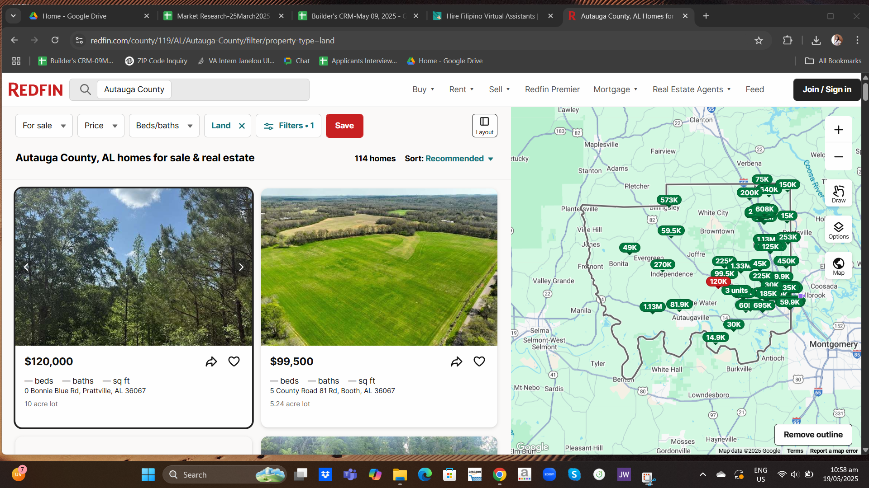
Task: Change Sort Recommended dropdown
Action: [459, 159]
